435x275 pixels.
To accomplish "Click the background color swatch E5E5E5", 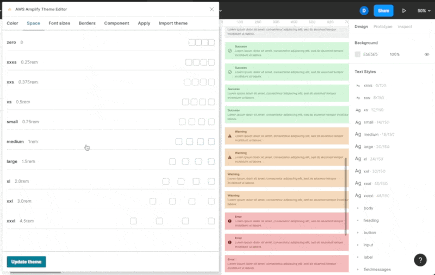I will coord(358,54).
